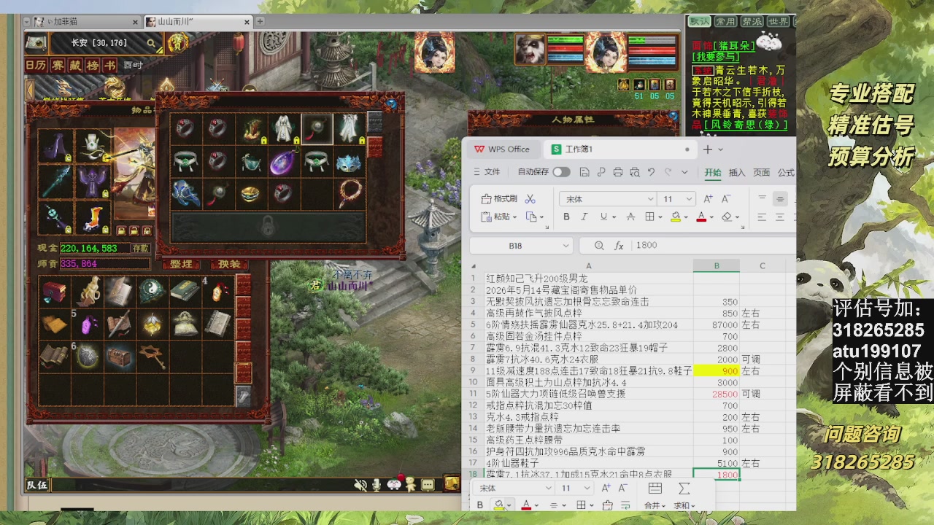Select the purple gem pendant in equipment grid
This screenshot has width=934, height=525.
coord(282,162)
